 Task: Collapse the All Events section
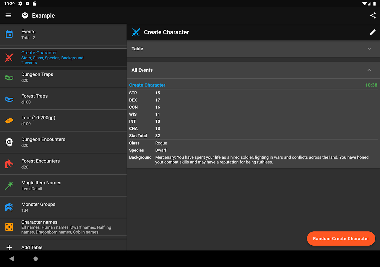coord(369,70)
